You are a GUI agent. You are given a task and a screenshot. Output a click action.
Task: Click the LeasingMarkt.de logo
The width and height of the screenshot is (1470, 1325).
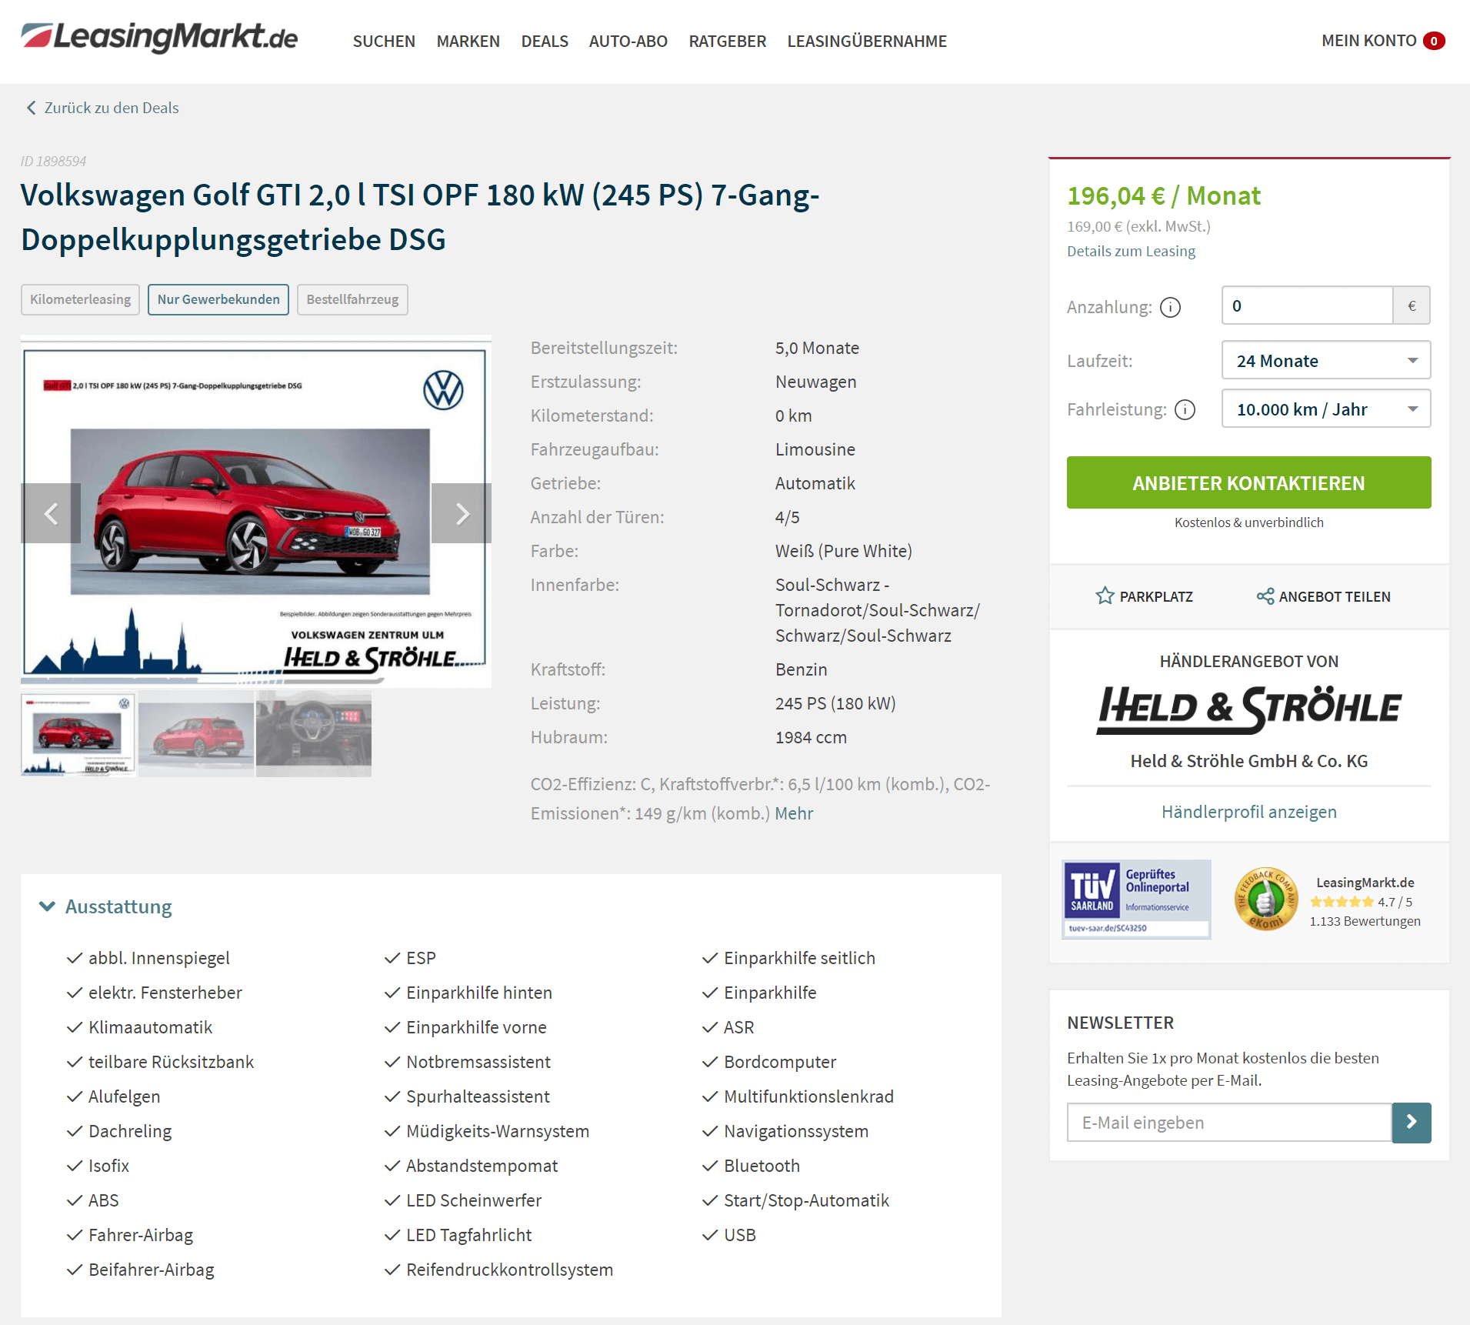159,37
